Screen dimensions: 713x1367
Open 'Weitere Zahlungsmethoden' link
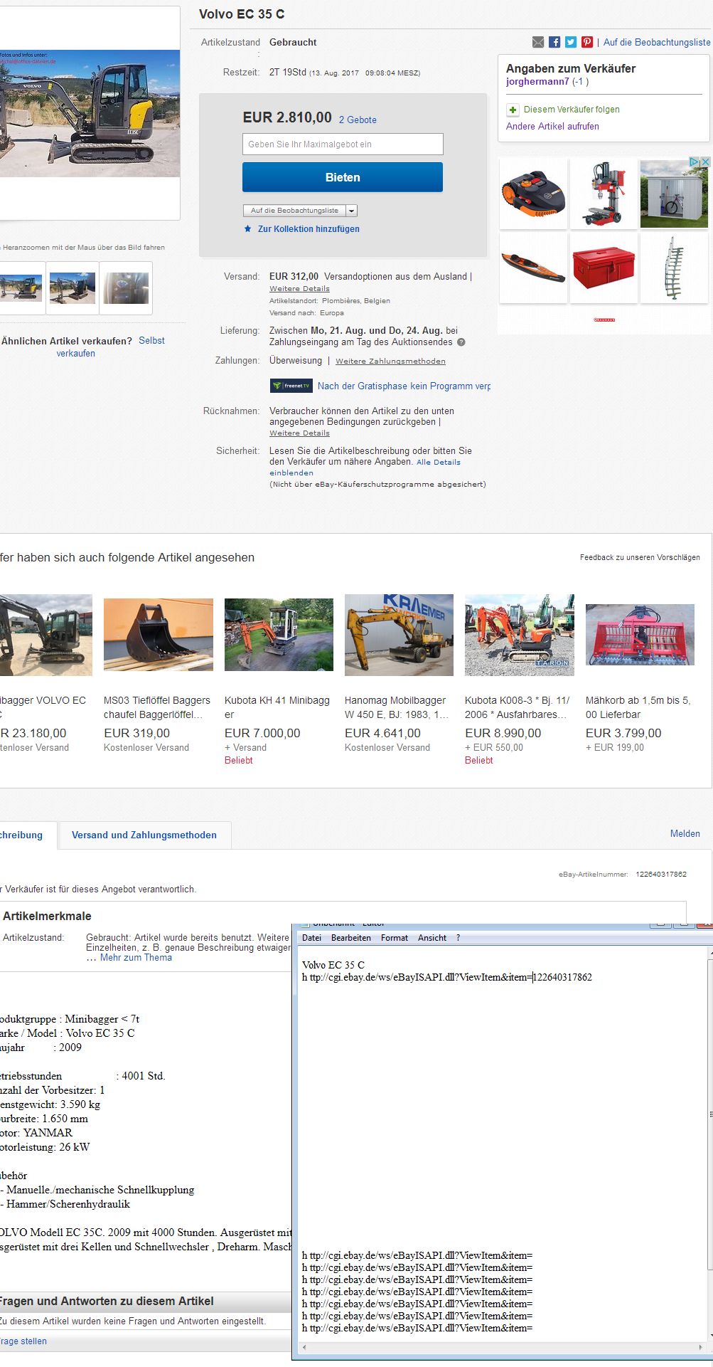390,361
